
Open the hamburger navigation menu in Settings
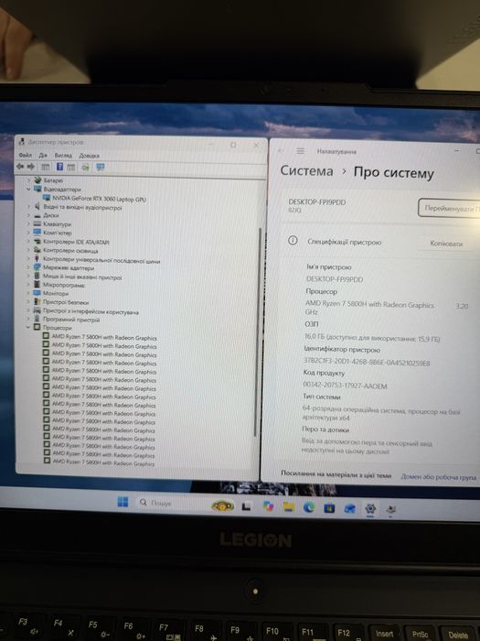pos(300,151)
